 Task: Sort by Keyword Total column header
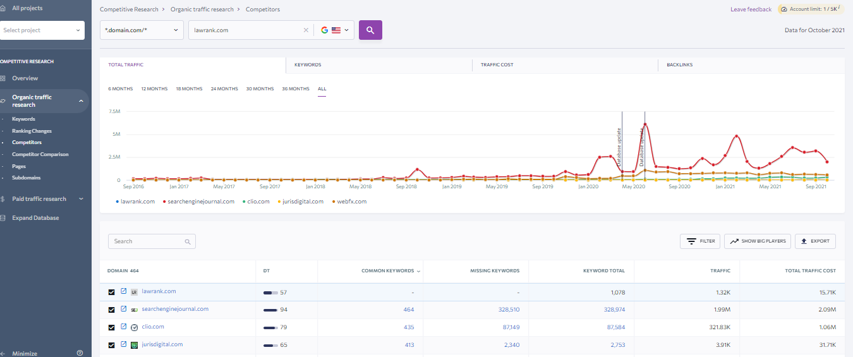click(x=604, y=270)
